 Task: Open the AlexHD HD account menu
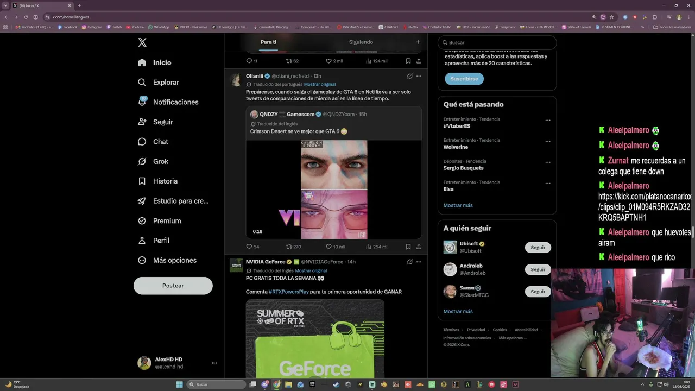click(178, 363)
